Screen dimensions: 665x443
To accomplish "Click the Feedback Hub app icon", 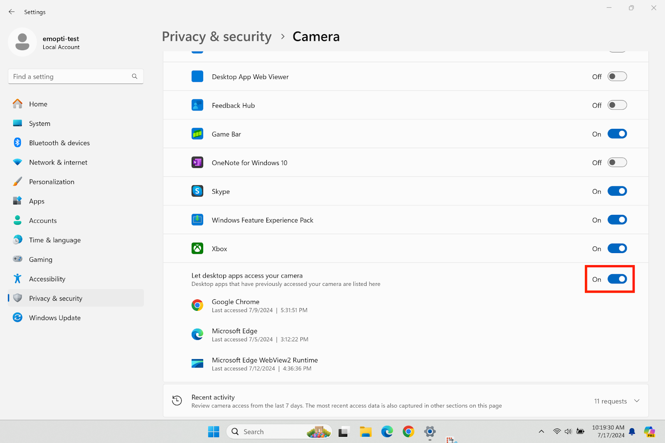I will point(197,105).
